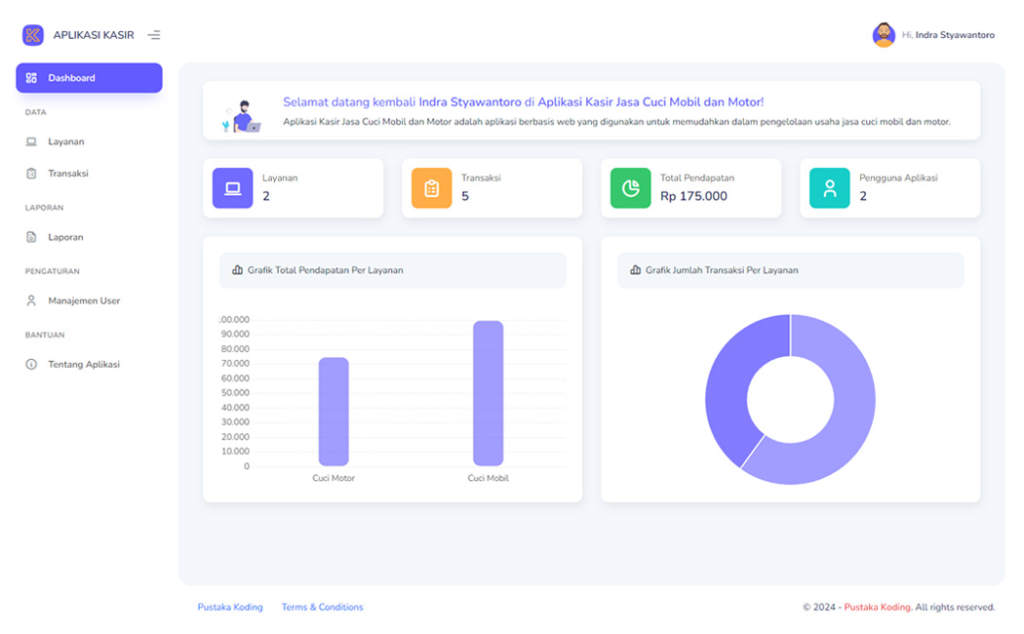Click the Hi, Indra Styawantoro name

click(948, 35)
